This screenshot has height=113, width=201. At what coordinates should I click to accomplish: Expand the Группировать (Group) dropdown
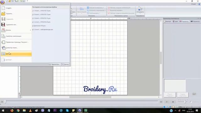pyautogui.click(x=94, y=13)
